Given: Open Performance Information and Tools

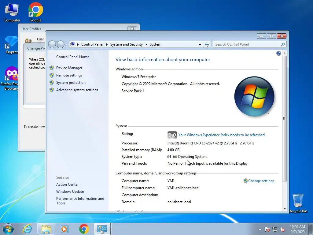Looking at the screenshot, I should [x=80, y=201].
